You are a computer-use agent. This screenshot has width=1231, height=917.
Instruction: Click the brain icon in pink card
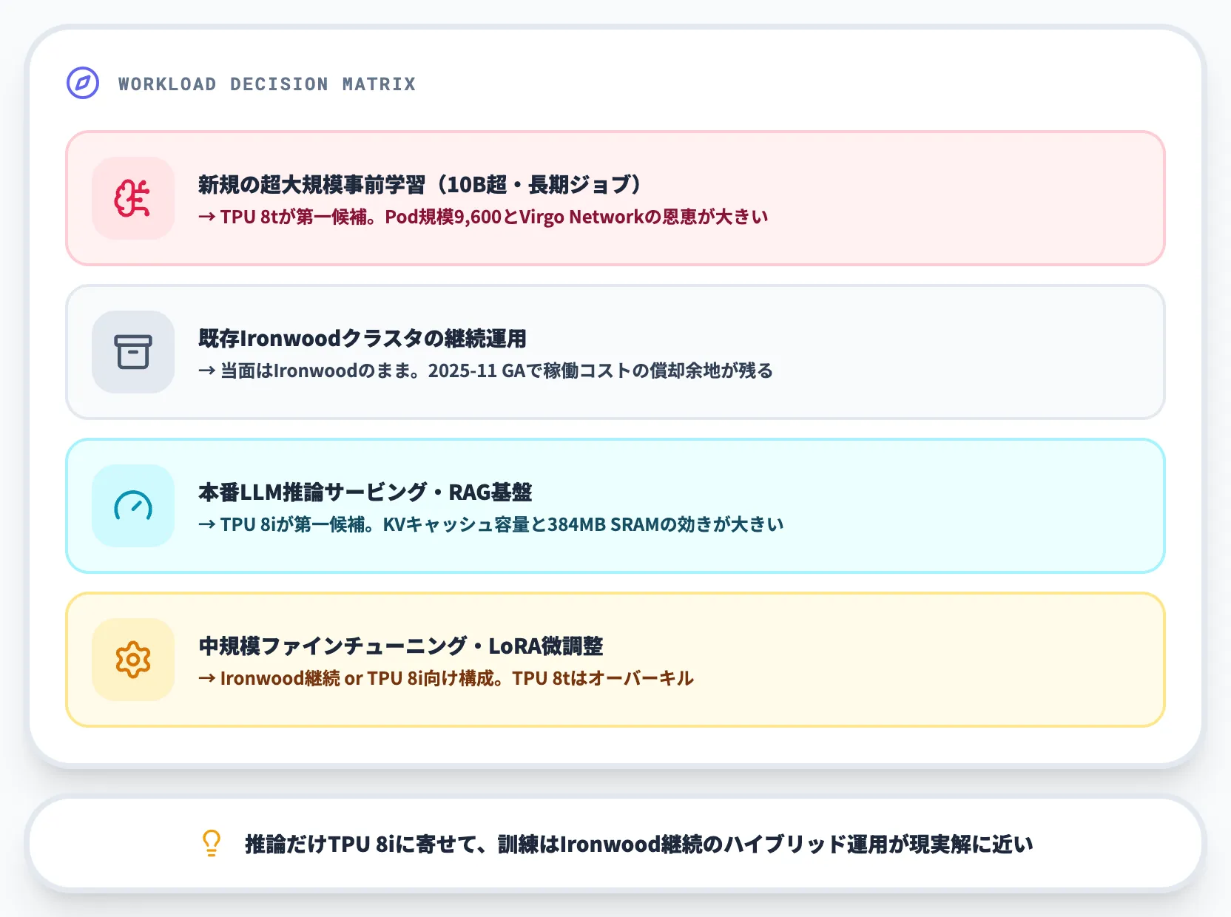pyautogui.click(x=133, y=198)
